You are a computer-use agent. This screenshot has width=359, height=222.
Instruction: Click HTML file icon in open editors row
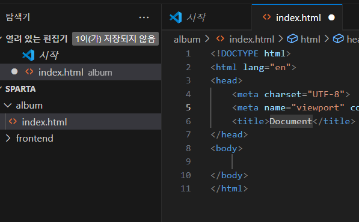pyautogui.click(x=29, y=72)
